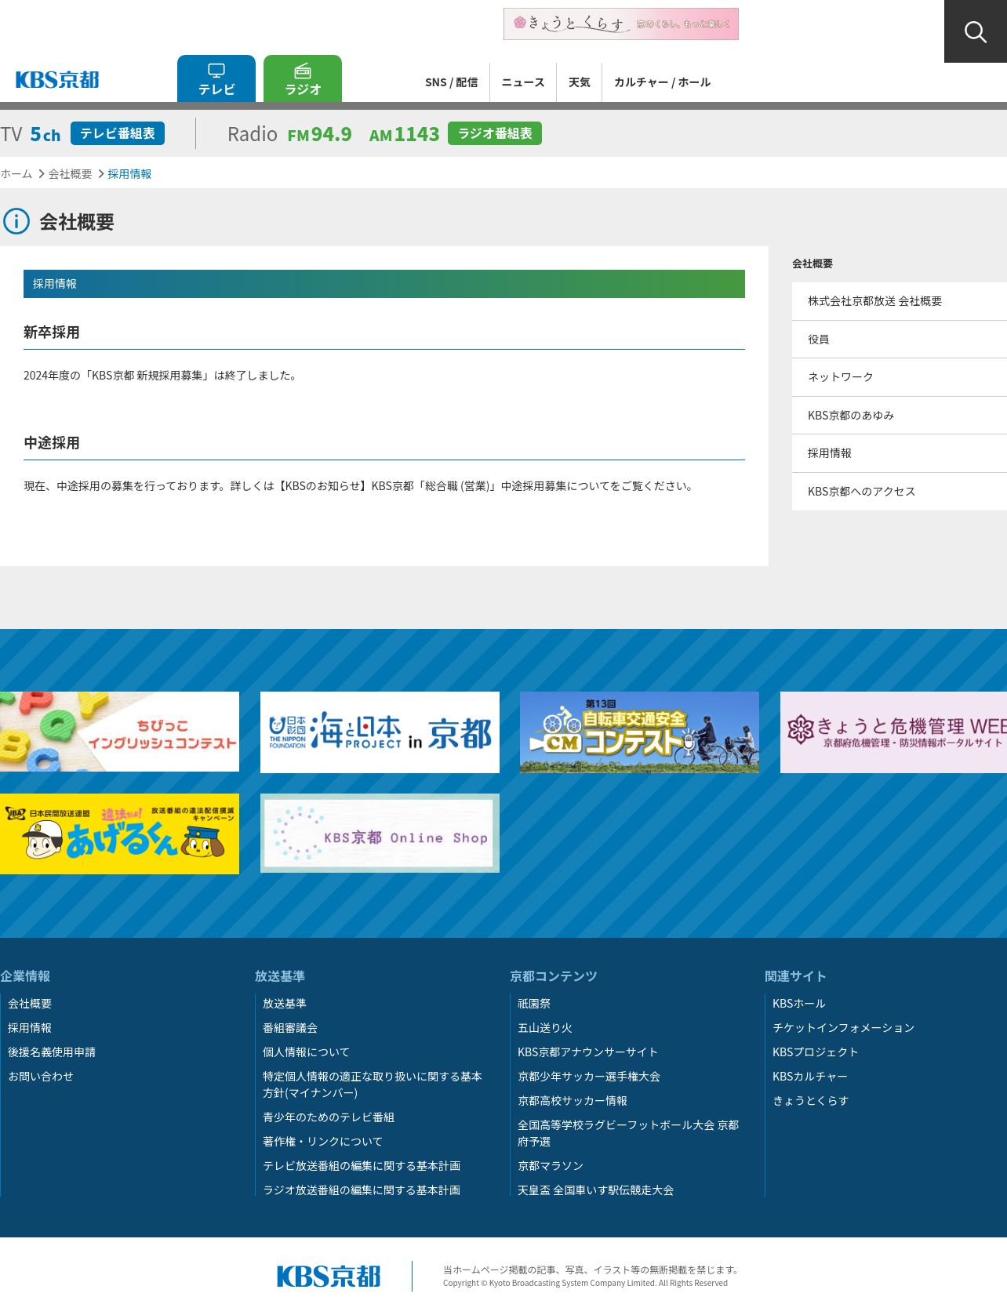The height and width of the screenshot is (1315, 1007).
Task: Open きょうと危機管理WEB banner
Action: click(x=893, y=732)
